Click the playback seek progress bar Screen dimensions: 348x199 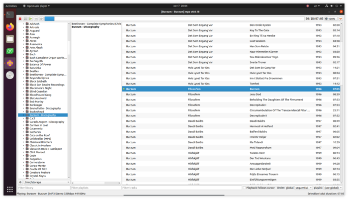coord(174,18)
